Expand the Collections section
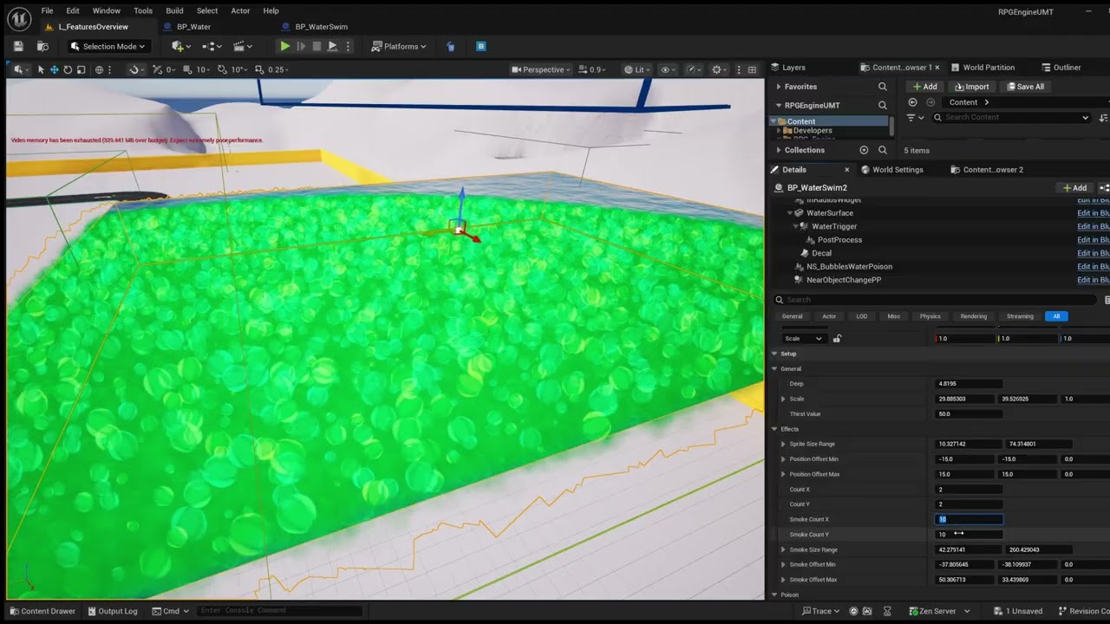1110x624 pixels. (x=779, y=150)
